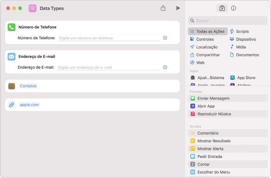The image size is (271, 178).
Task: Add the Mostrar Alerta action
Action: [x=228, y=149]
